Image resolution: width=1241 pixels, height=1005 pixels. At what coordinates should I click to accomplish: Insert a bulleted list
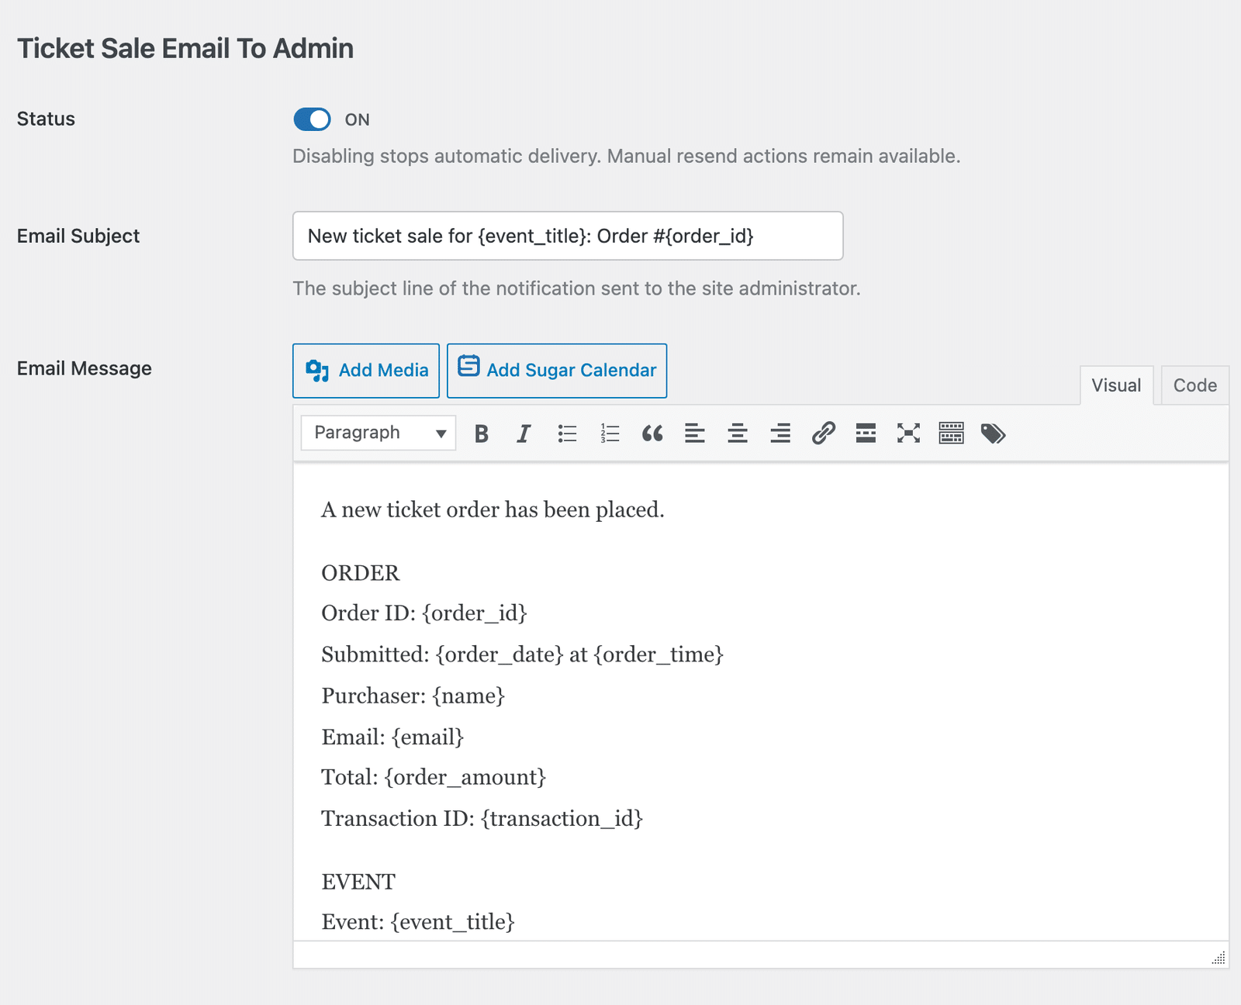coord(567,433)
